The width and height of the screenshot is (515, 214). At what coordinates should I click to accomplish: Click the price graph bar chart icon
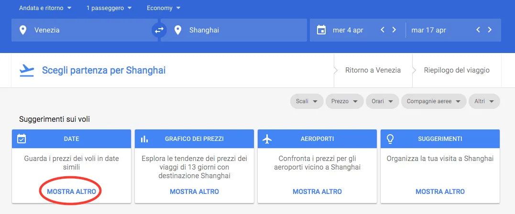pyautogui.click(x=144, y=139)
